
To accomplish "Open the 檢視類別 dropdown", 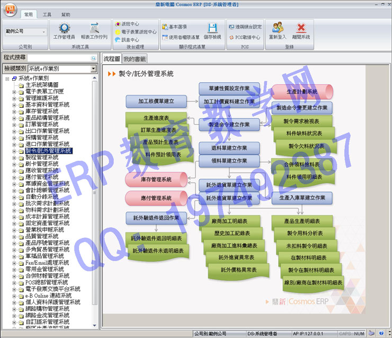I will (94, 68).
